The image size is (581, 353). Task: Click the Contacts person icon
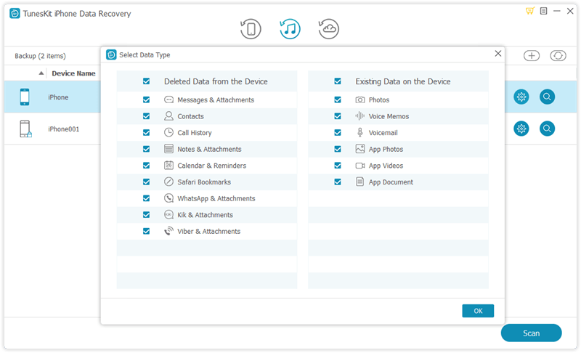[168, 116]
